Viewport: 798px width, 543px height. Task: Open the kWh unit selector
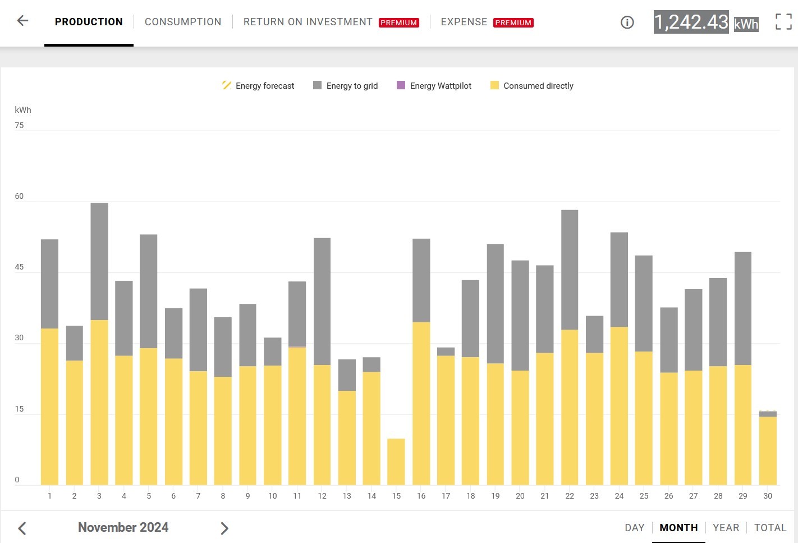click(746, 24)
